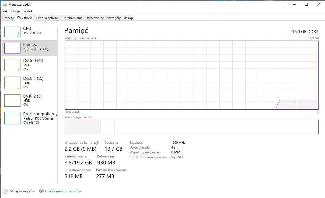Close the Menedżer zadań window

(x=319, y=4)
